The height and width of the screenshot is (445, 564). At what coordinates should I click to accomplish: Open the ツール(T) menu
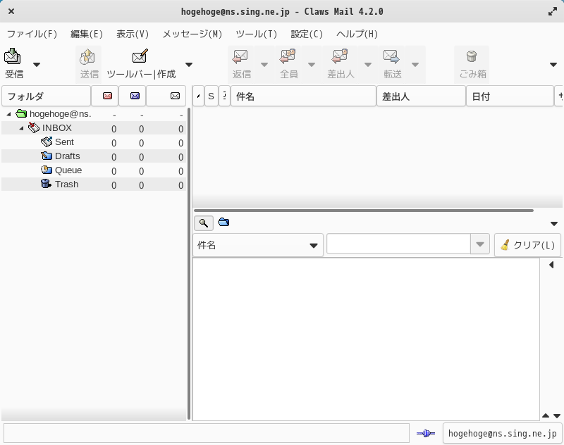(x=256, y=34)
